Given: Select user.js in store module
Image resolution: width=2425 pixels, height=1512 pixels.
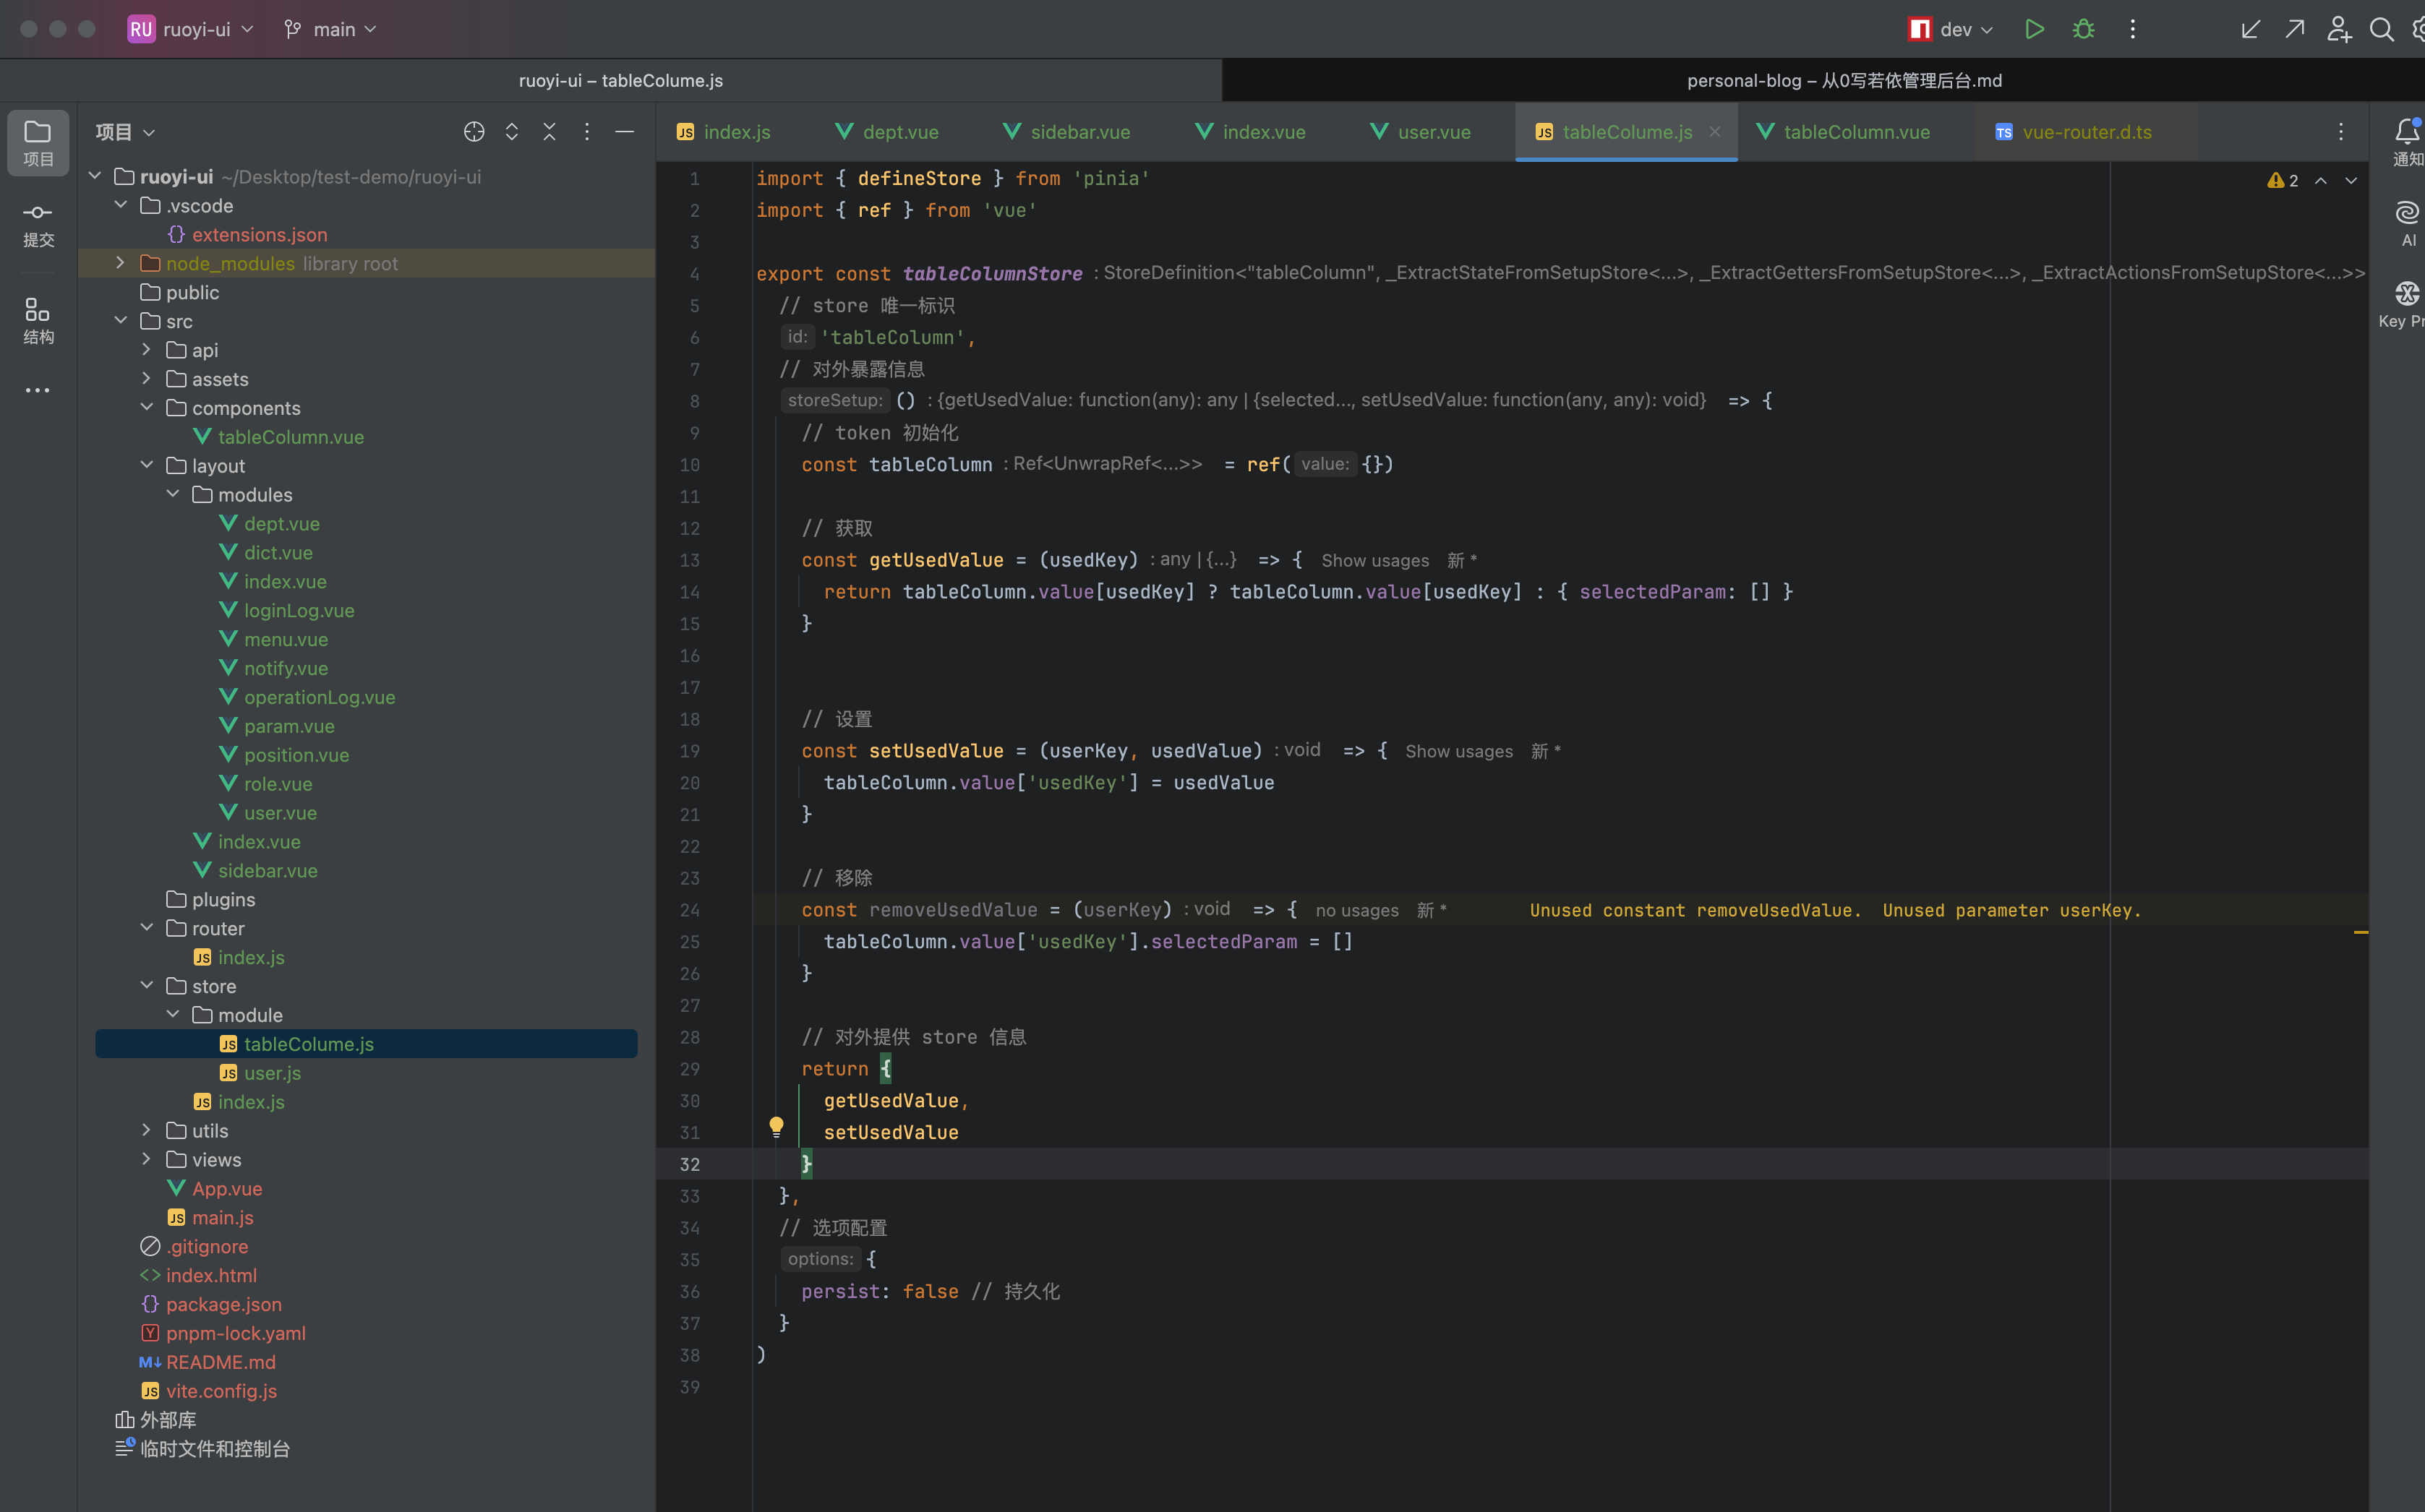Looking at the screenshot, I should point(272,1073).
